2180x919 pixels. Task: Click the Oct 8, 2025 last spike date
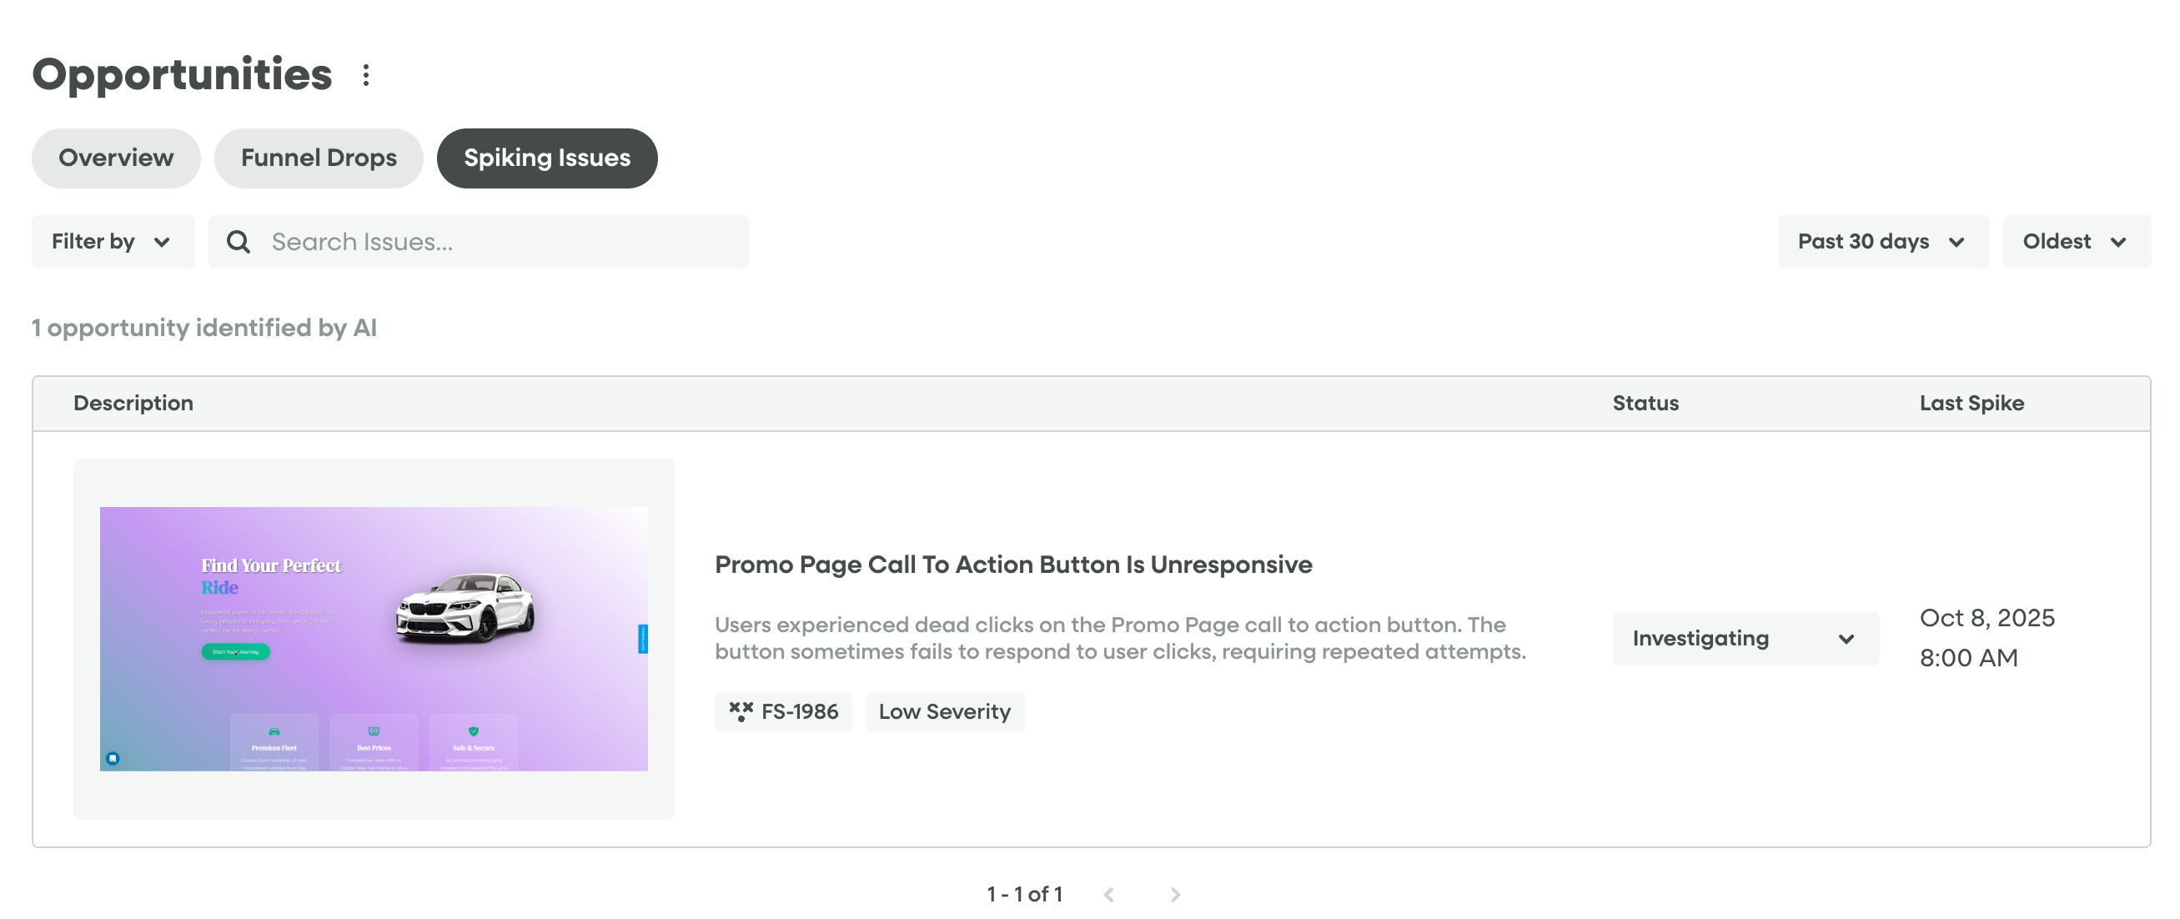[1987, 619]
